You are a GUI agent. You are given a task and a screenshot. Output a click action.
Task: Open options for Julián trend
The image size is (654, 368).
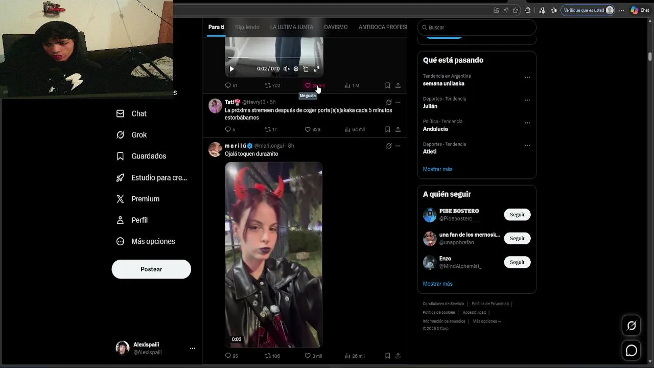pos(527,100)
